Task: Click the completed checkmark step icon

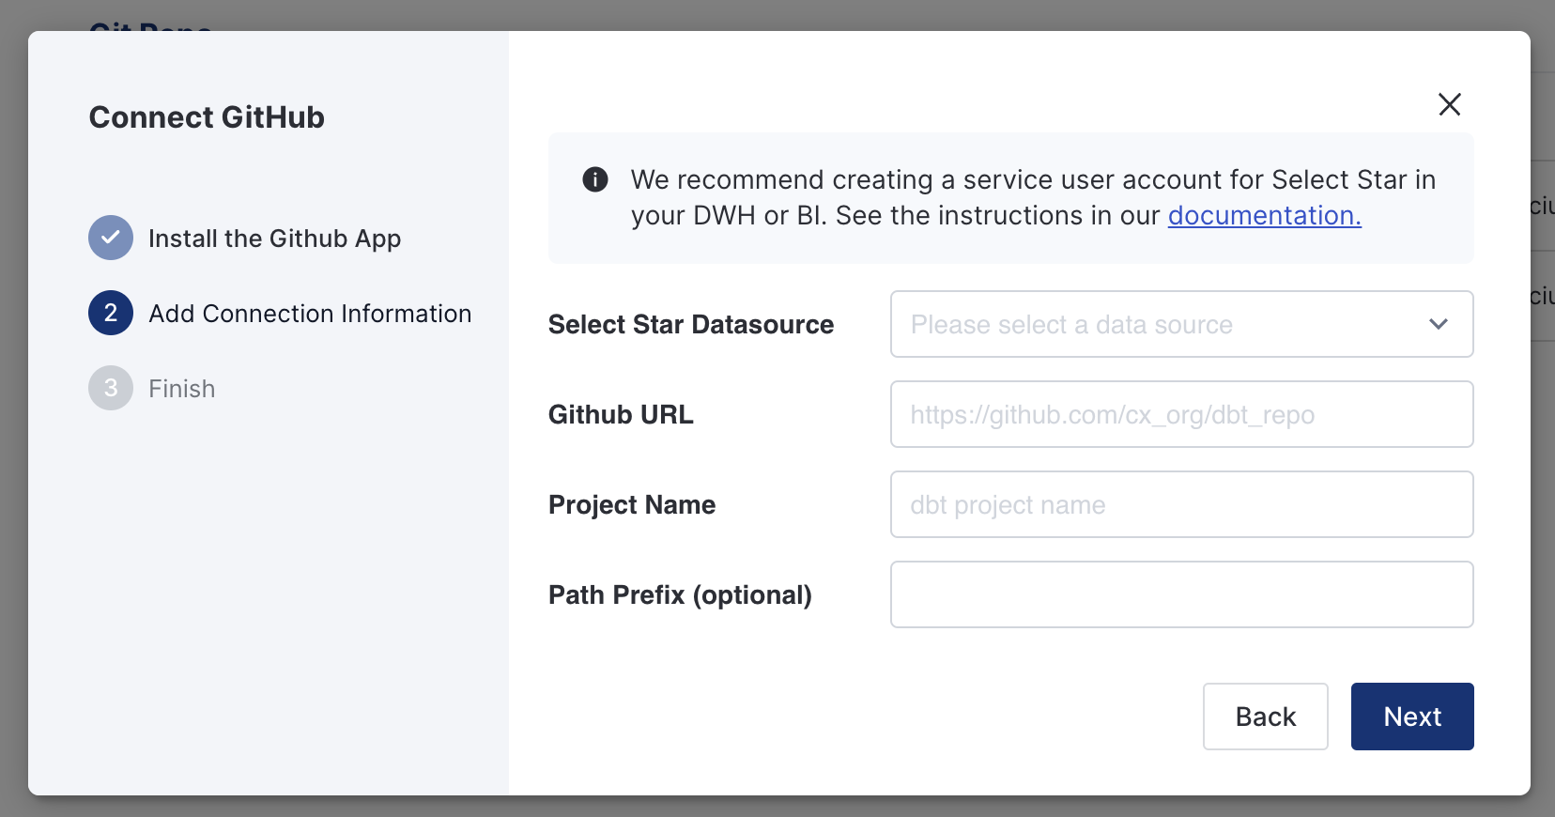Action: click(x=111, y=238)
